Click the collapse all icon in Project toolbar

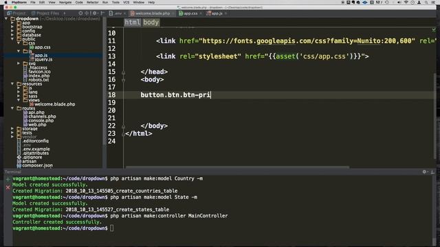point(87,13)
